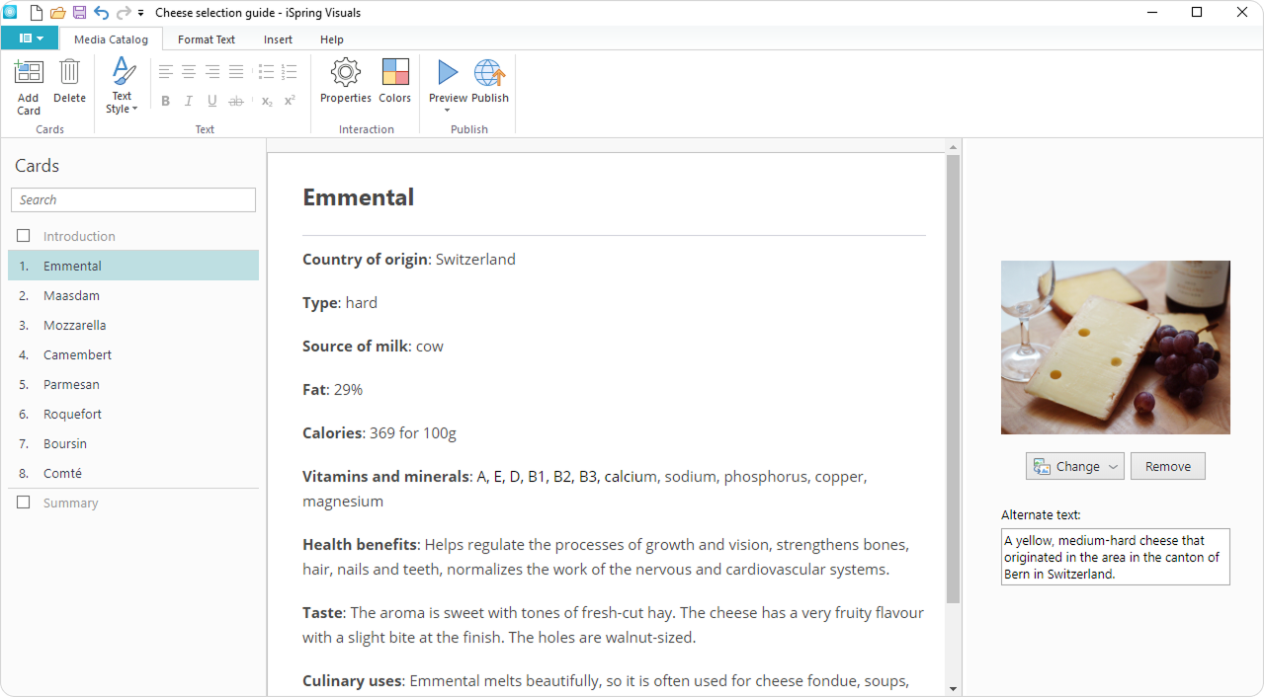The image size is (1264, 697).
Task: Click the Remove image button
Action: tap(1167, 467)
